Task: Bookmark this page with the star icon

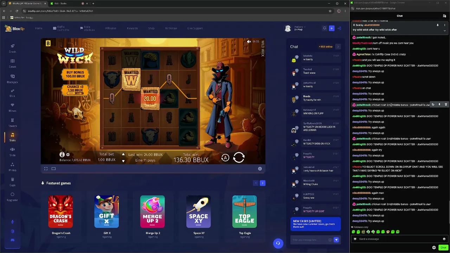Action: [x=330, y=11]
